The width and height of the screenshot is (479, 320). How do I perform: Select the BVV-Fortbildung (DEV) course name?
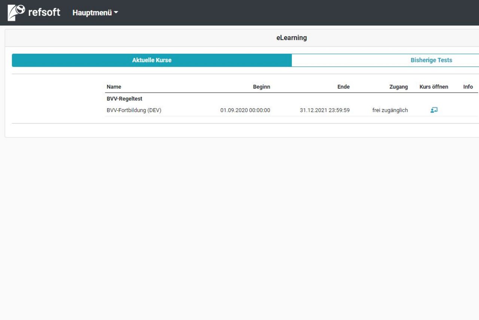coord(134,110)
